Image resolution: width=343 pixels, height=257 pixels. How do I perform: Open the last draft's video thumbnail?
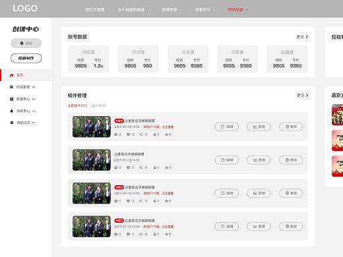92,227
